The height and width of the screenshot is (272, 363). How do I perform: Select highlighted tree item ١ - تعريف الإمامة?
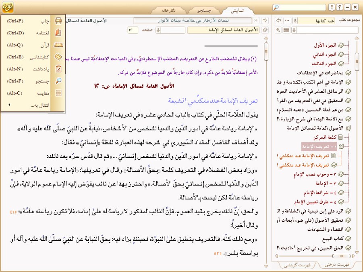pos(319,146)
